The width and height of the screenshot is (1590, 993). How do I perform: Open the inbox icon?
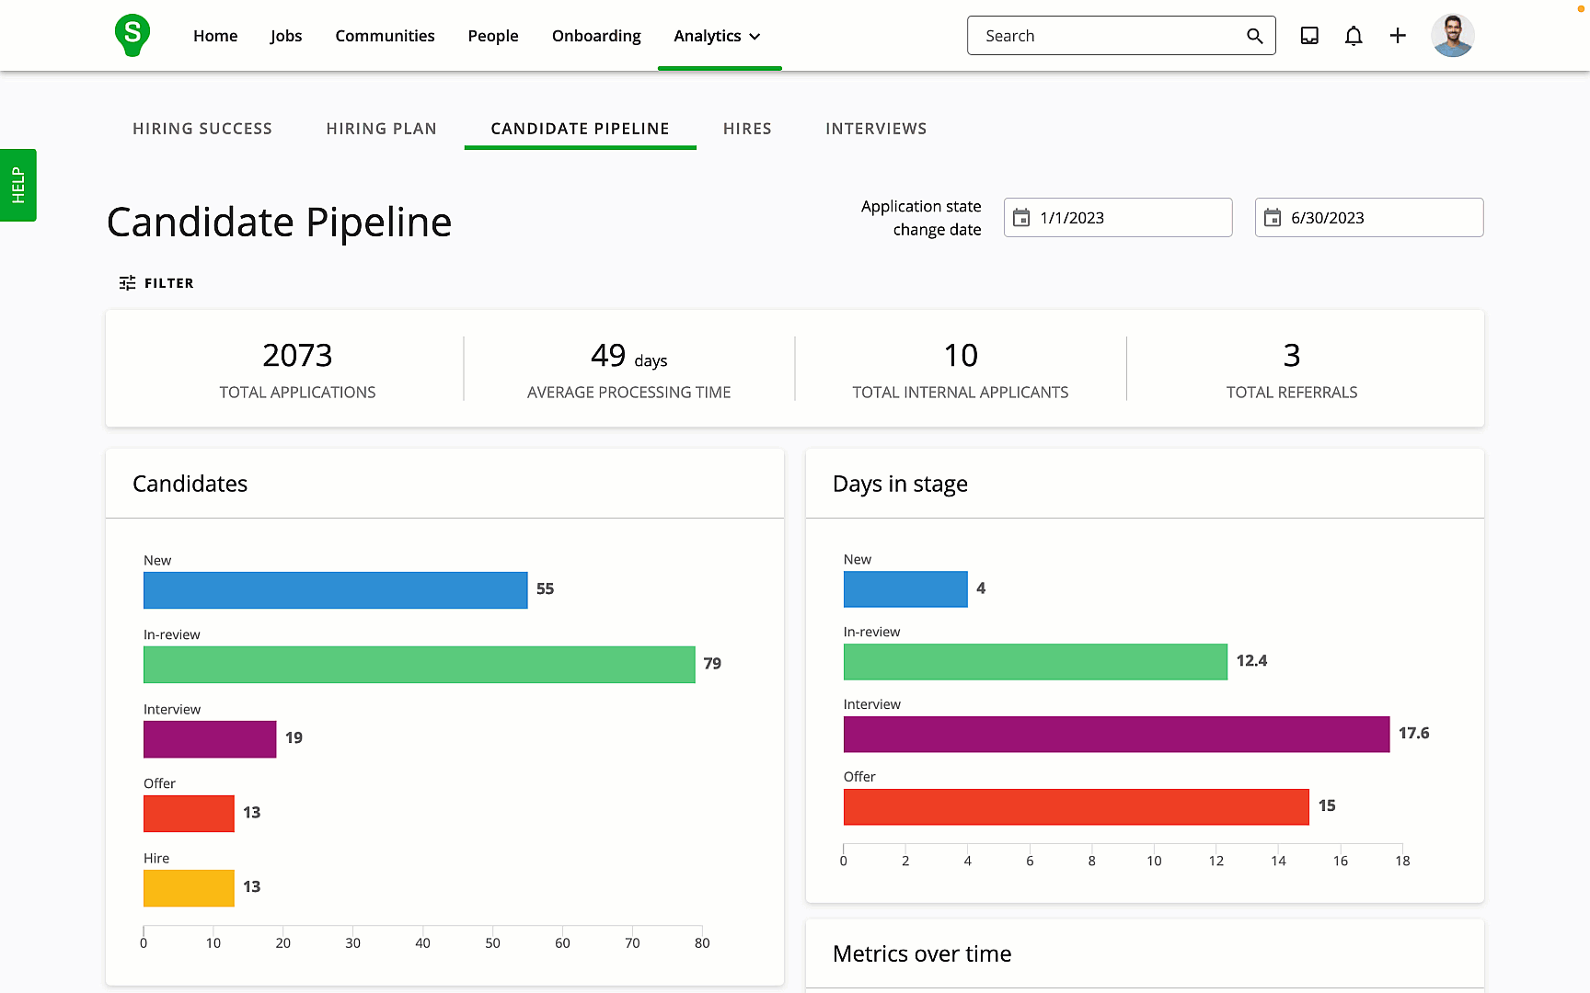coord(1308,35)
